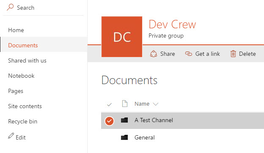Click the Name column header

point(142,104)
